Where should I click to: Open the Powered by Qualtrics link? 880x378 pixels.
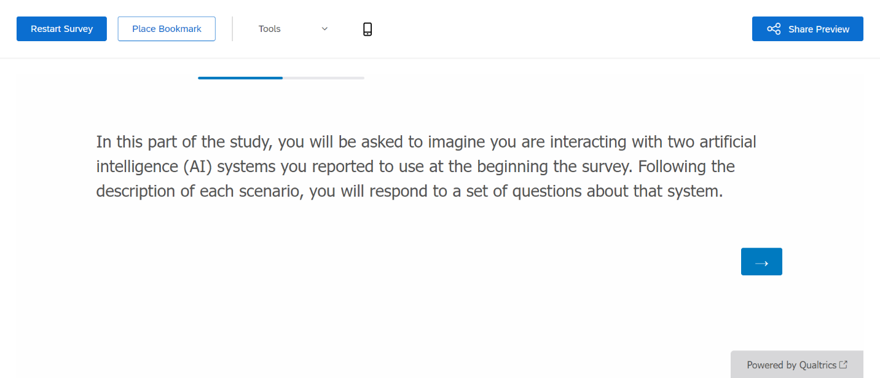coord(792,365)
